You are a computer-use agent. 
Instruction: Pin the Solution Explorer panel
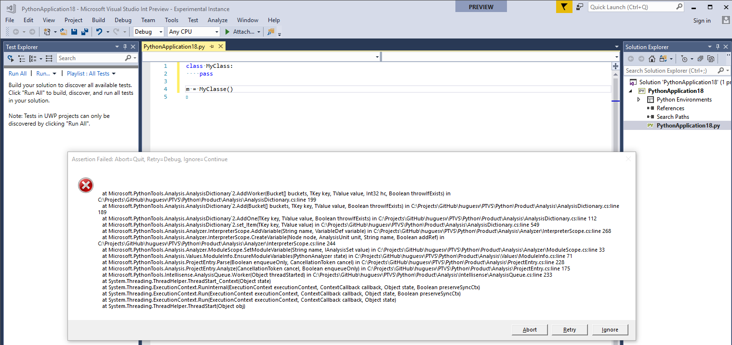718,47
